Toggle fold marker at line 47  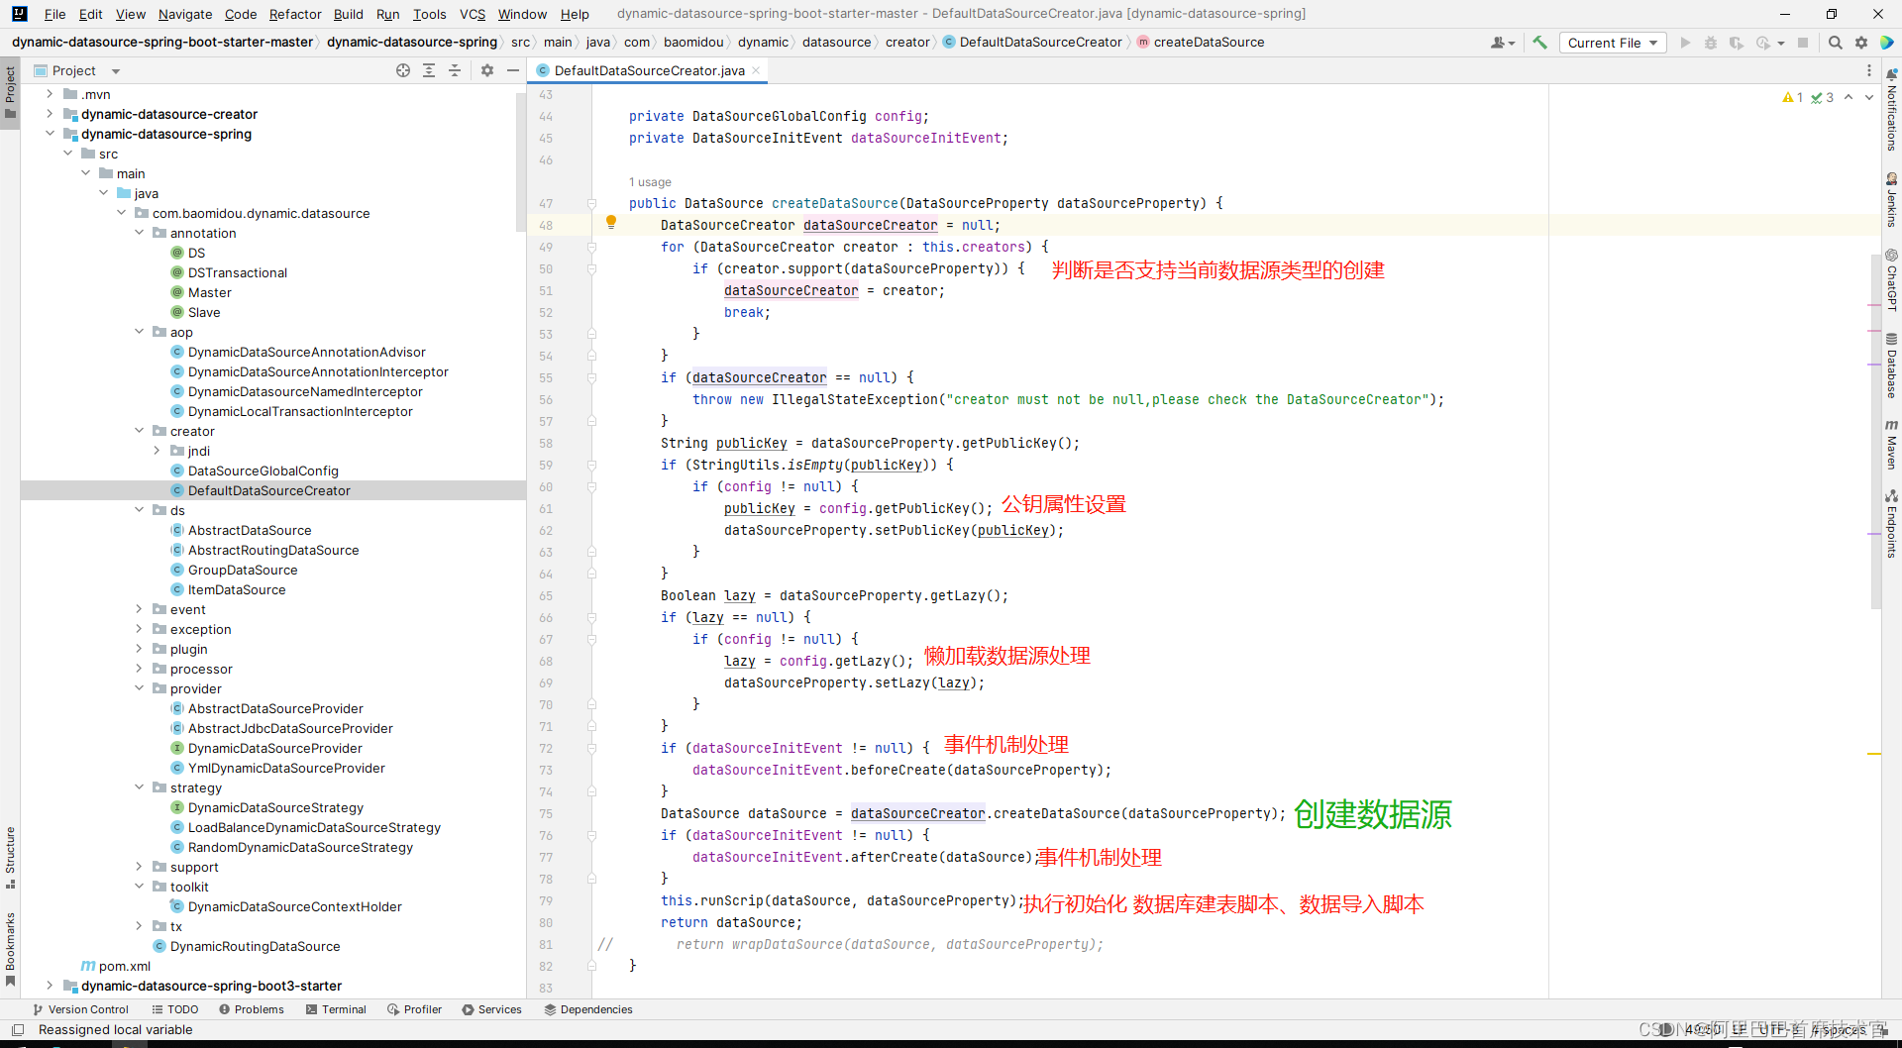click(592, 204)
